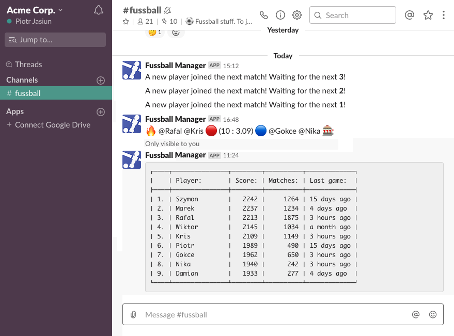Click the Today date divider
Screen dimensions: 454x336
coord(283,56)
